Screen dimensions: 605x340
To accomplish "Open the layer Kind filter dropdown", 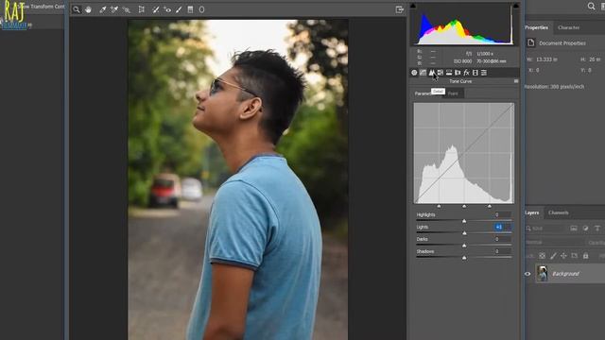I will (x=545, y=229).
